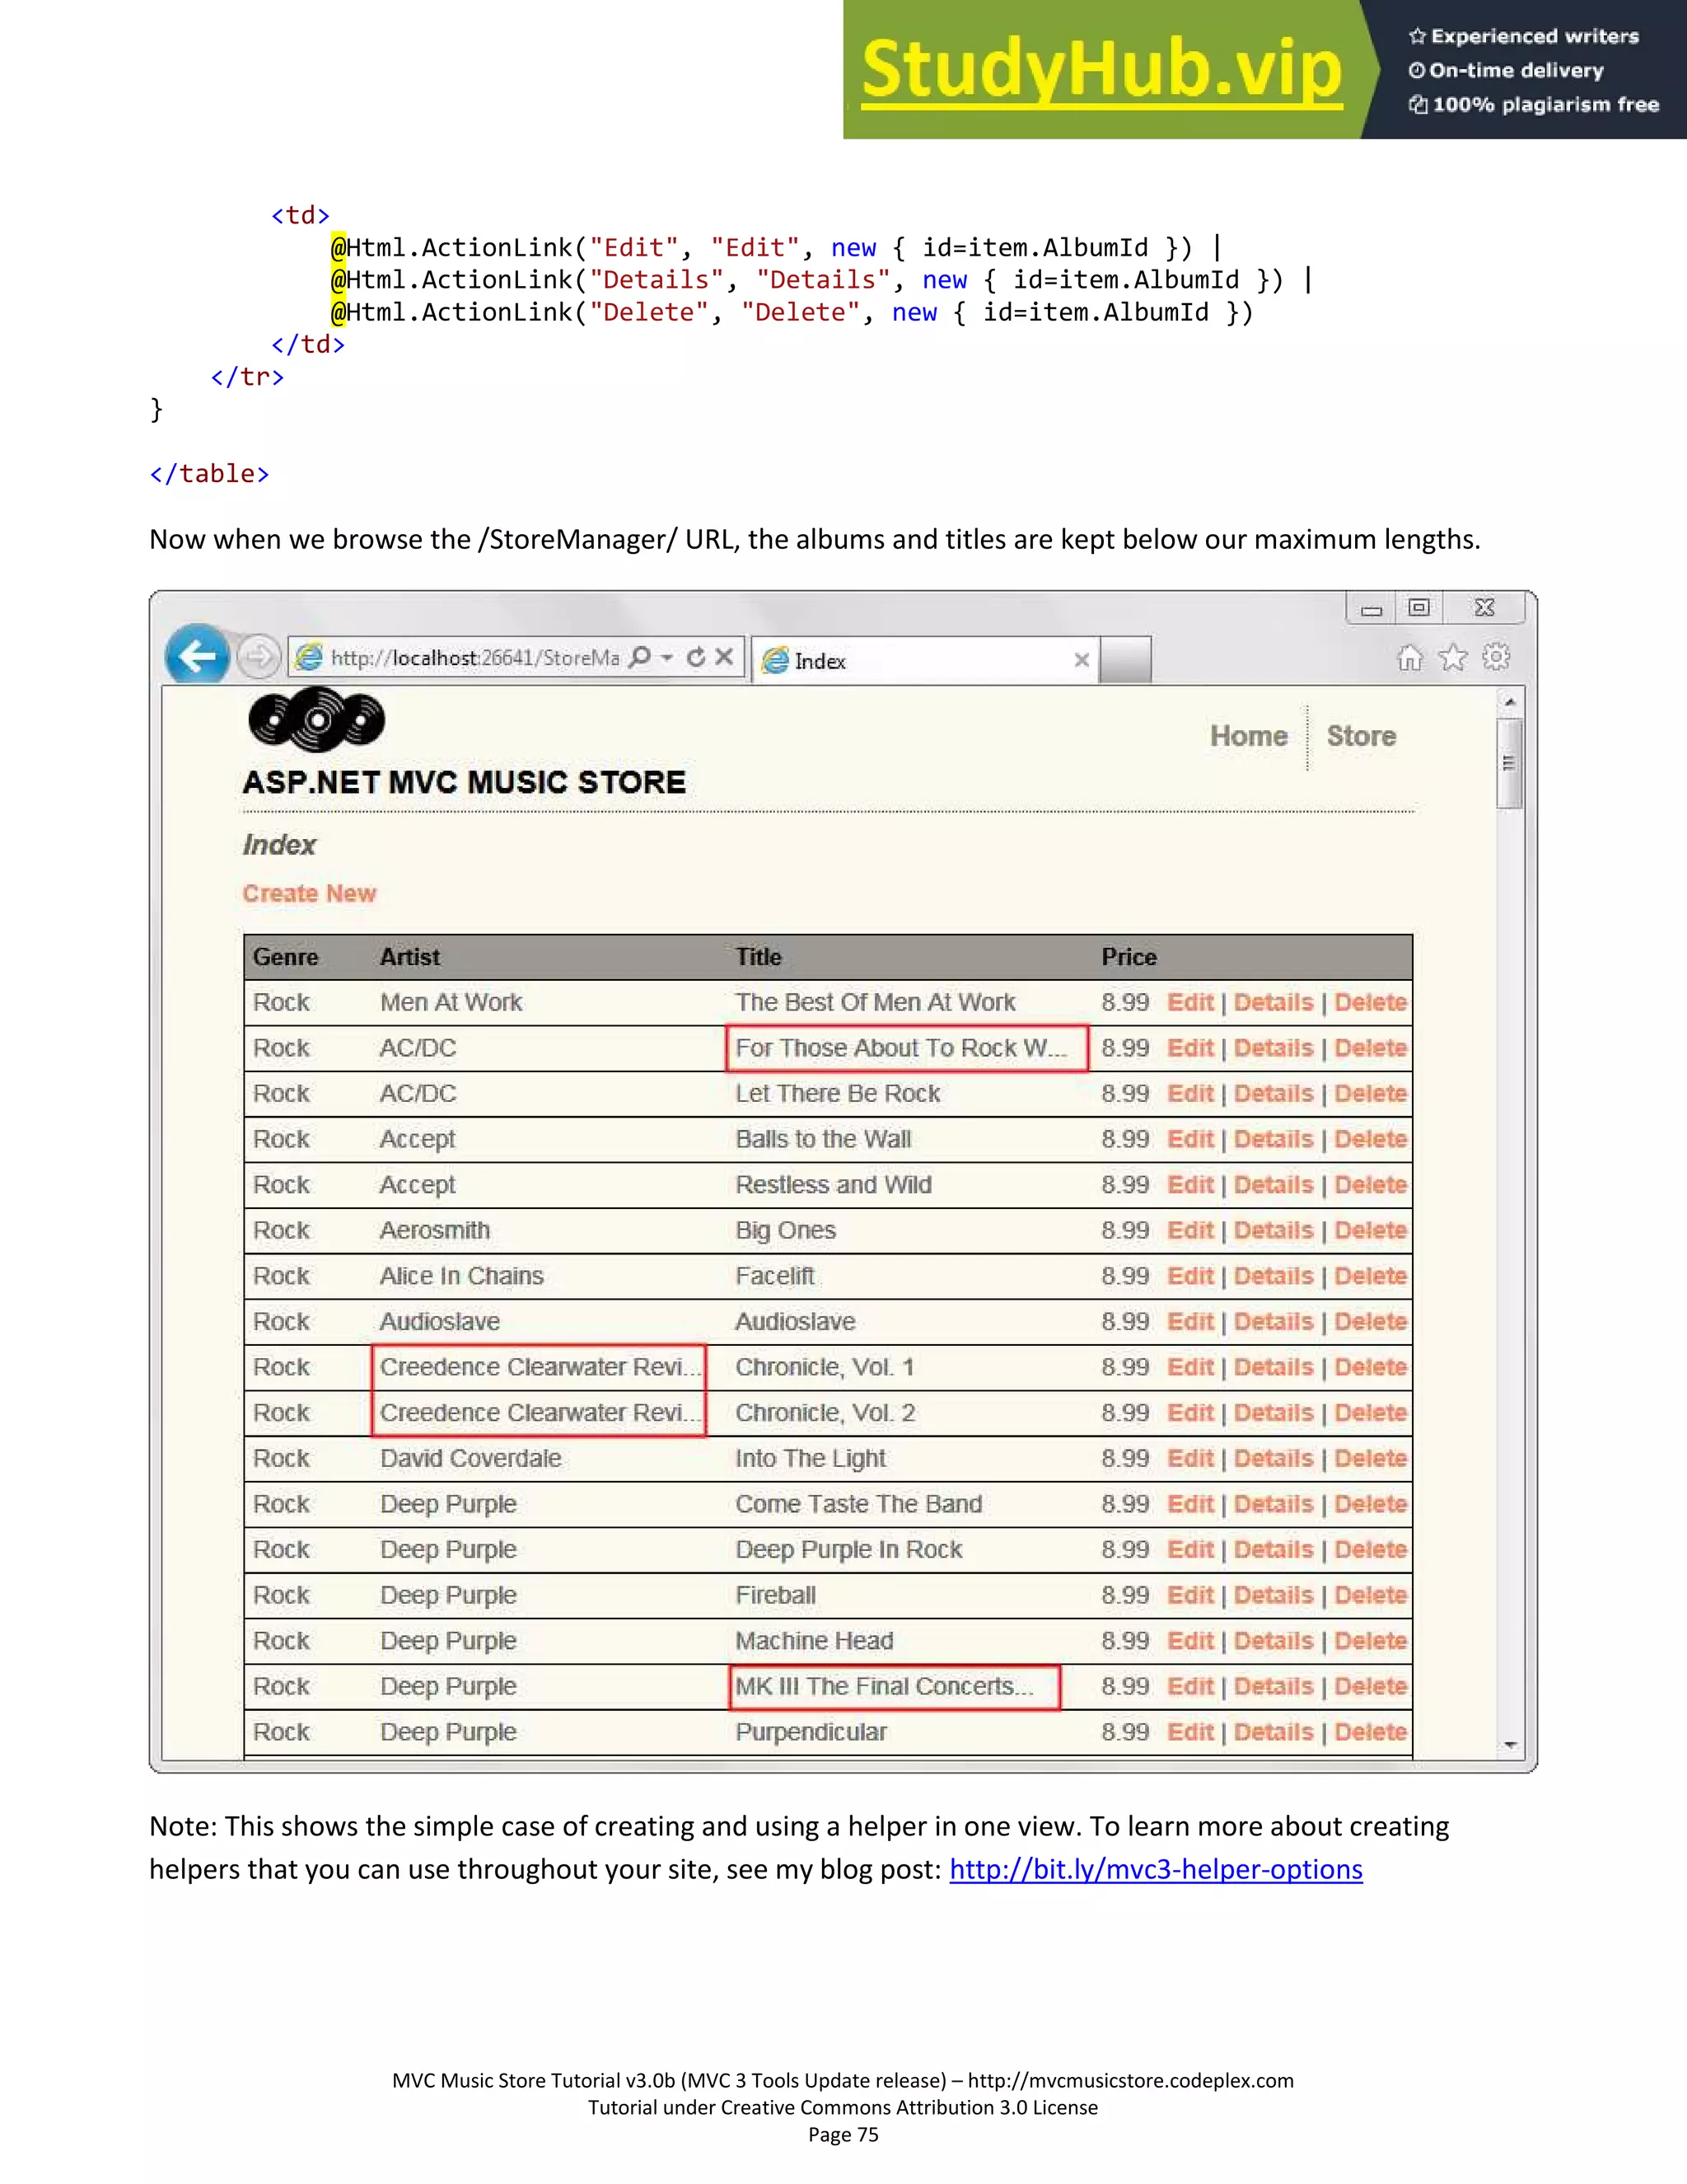Image resolution: width=1687 pixels, height=2184 pixels.
Task: Click the browser back arrow button
Action: tap(197, 656)
